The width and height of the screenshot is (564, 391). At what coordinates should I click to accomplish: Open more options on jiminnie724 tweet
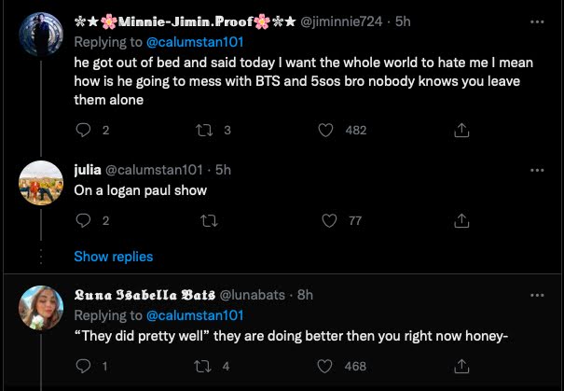tap(537, 22)
